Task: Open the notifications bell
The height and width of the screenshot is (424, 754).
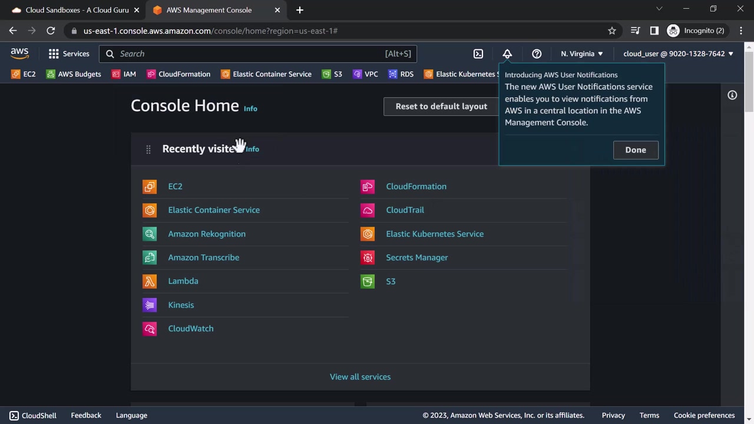Action: (x=507, y=54)
